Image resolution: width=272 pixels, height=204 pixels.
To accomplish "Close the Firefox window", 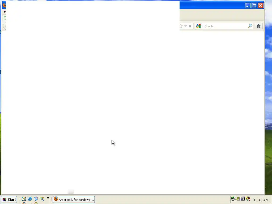I will pos(261,6).
